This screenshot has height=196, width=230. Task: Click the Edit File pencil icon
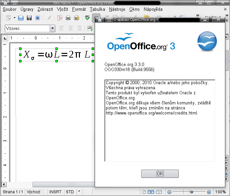point(49,18)
